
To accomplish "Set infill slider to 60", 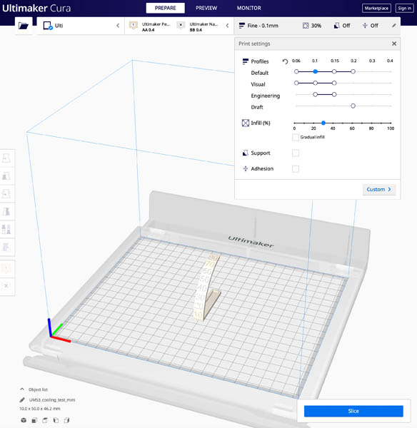I will 352,123.
